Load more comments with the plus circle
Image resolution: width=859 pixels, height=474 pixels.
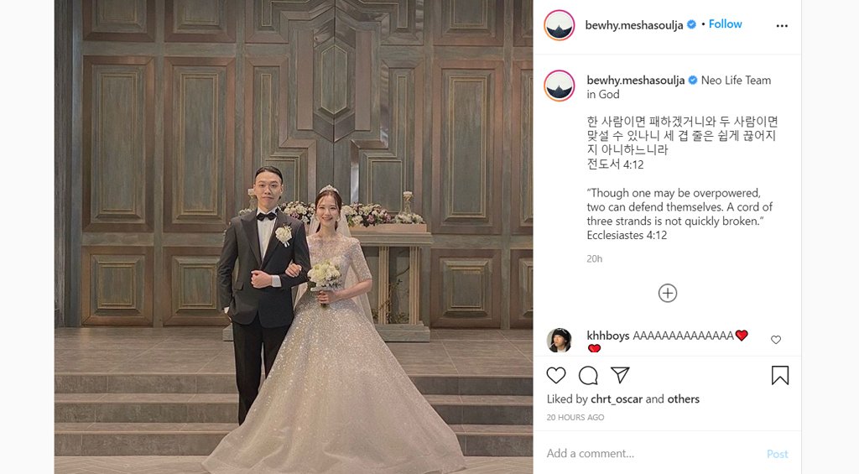(667, 293)
